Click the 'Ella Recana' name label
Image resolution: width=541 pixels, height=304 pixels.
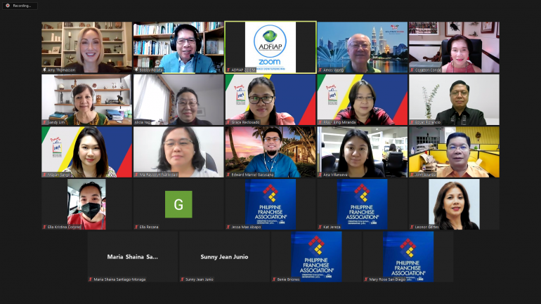coord(149,227)
